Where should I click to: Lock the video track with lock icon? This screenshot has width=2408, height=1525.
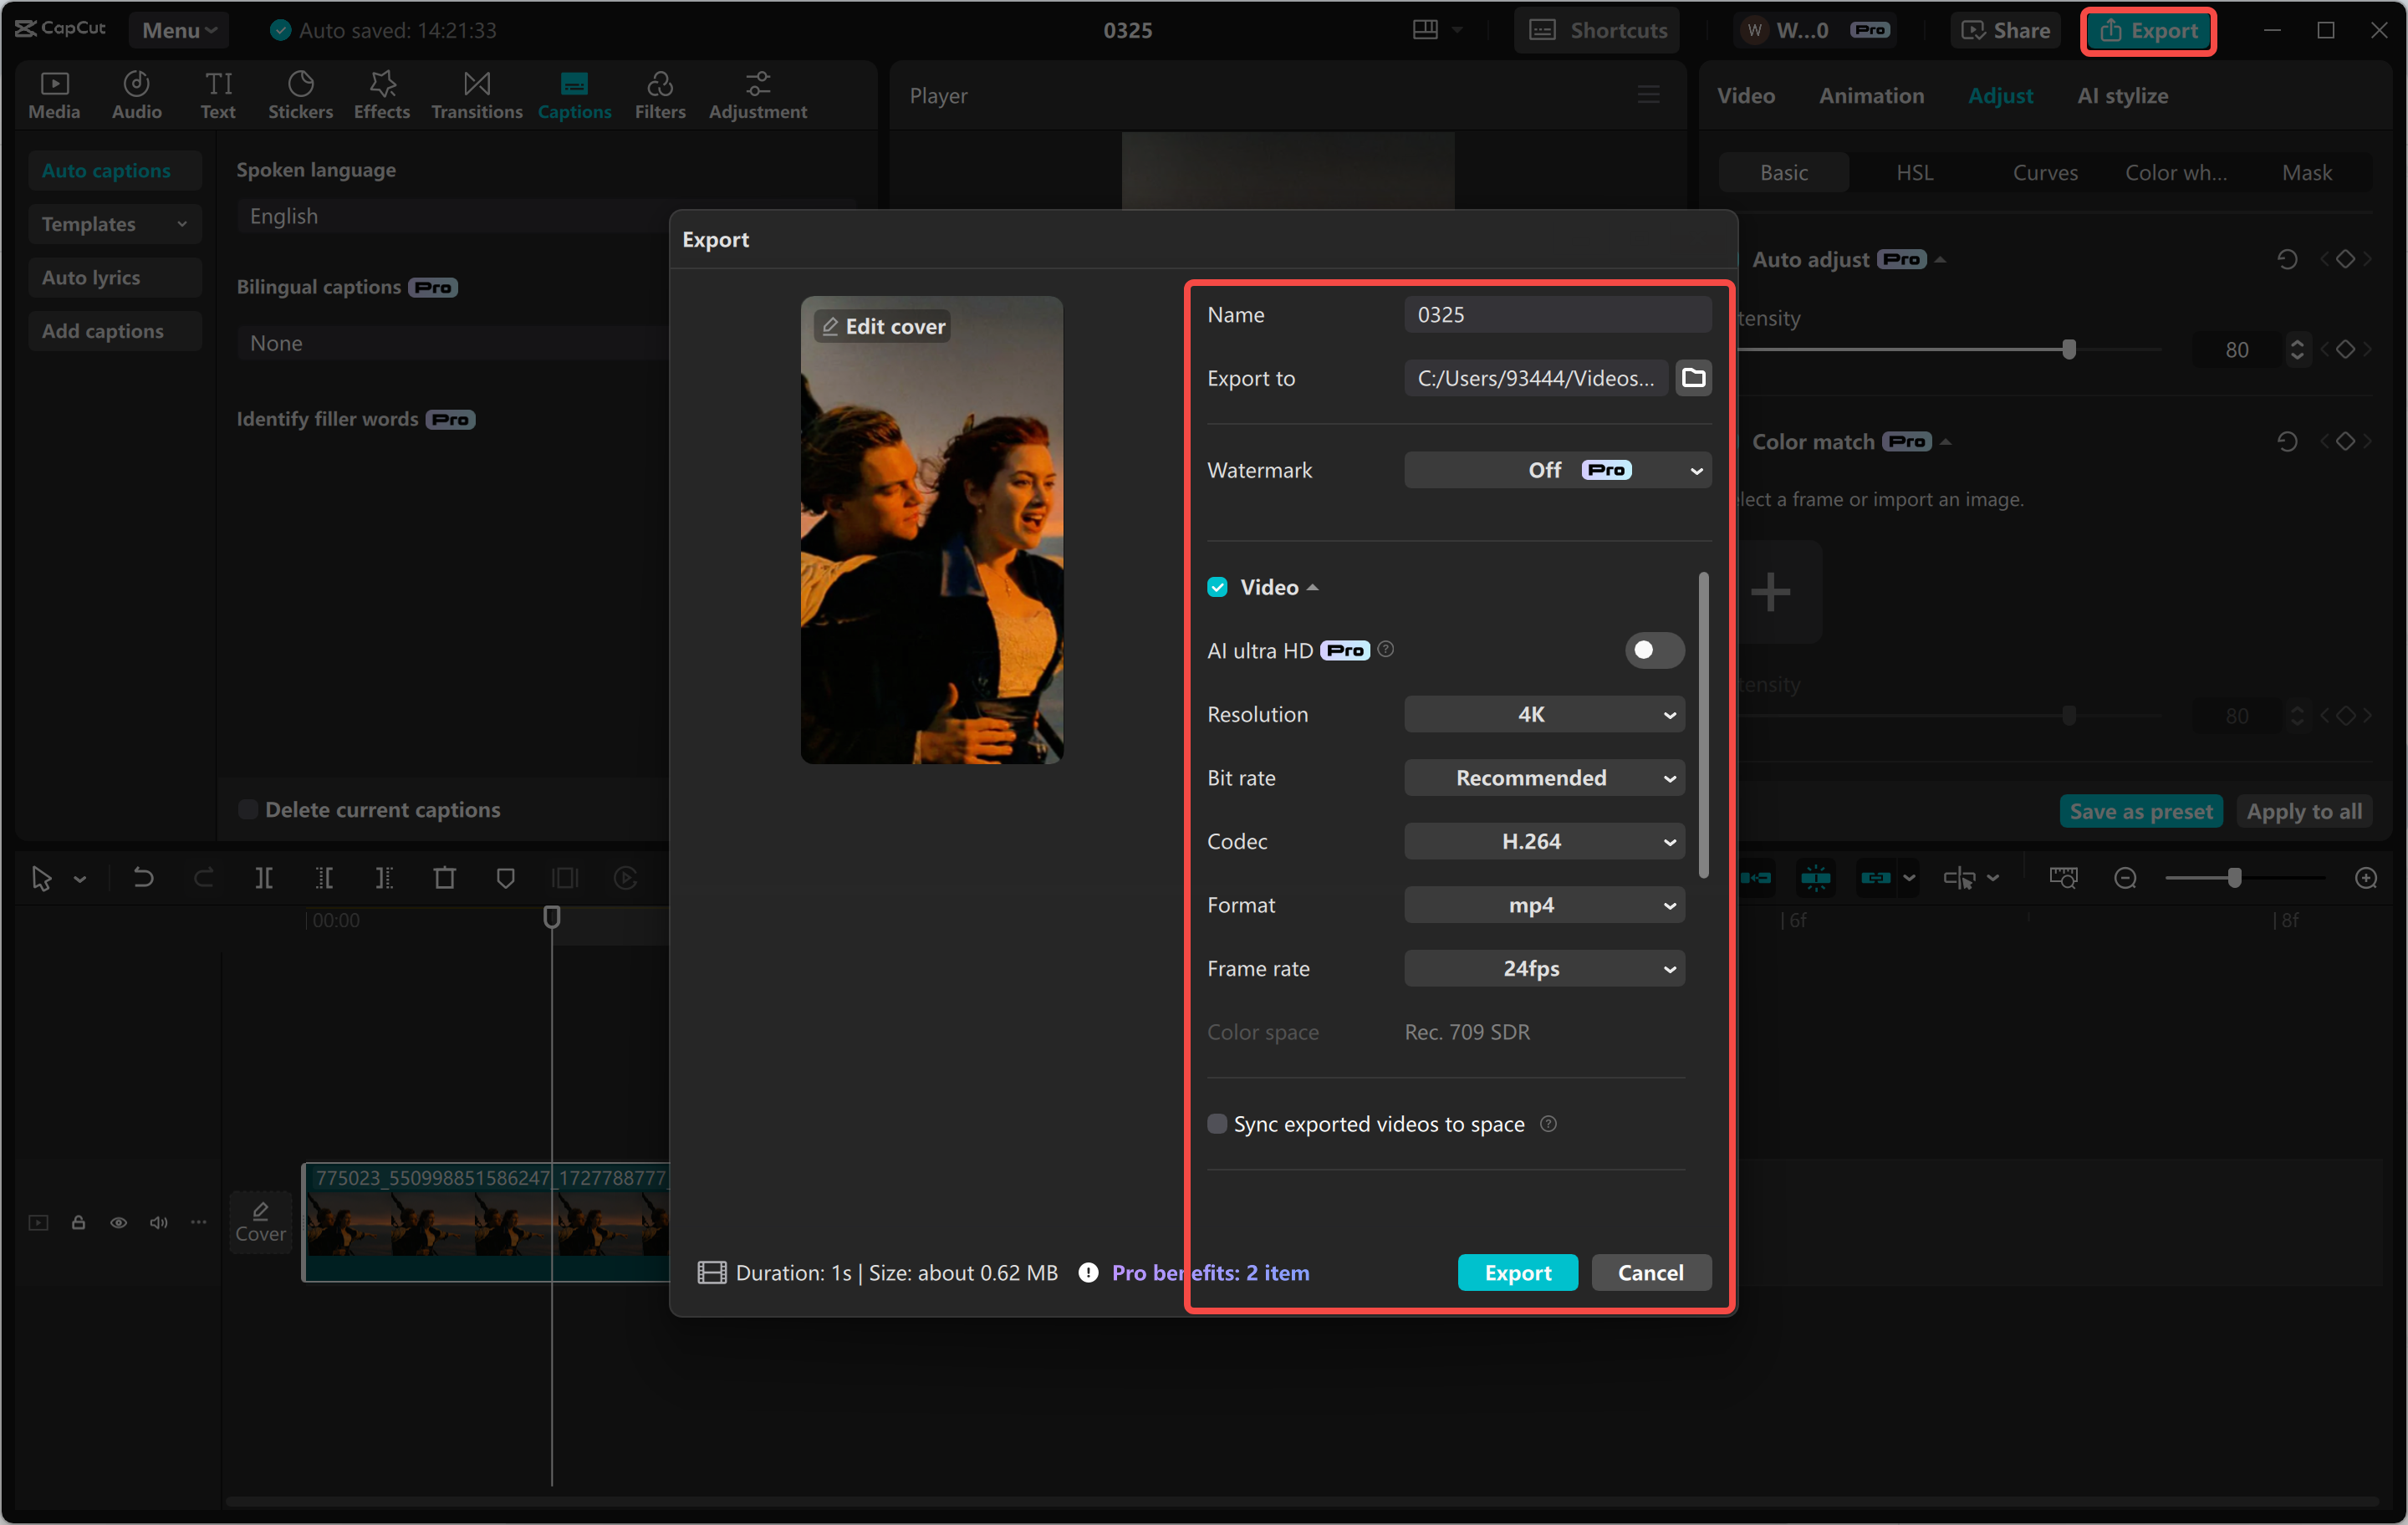point(78,1222)
